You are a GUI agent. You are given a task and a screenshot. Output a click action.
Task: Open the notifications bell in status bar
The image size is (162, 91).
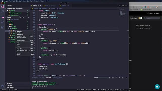[127, 90]
